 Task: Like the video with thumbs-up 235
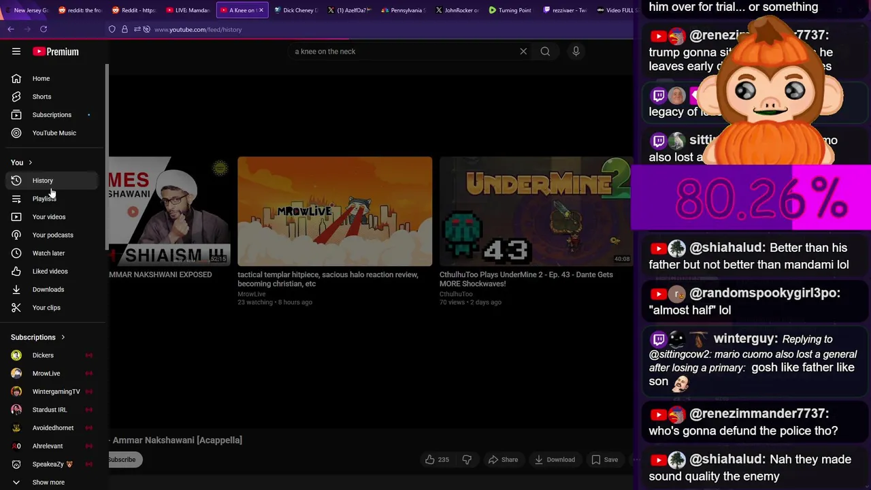tap(437, 459)
